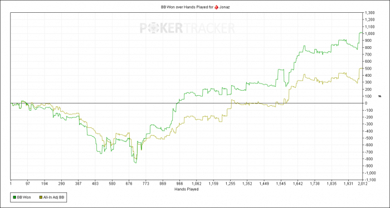This screenshot has width=390, height=208.
Task: Click y-axis tick label '-500'
Action: [368, 138]
